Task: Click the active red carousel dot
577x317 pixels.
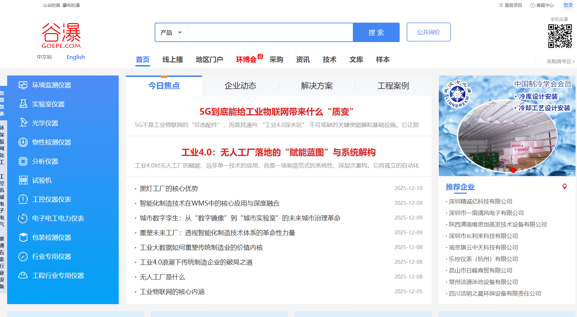Action: [513, 170]
